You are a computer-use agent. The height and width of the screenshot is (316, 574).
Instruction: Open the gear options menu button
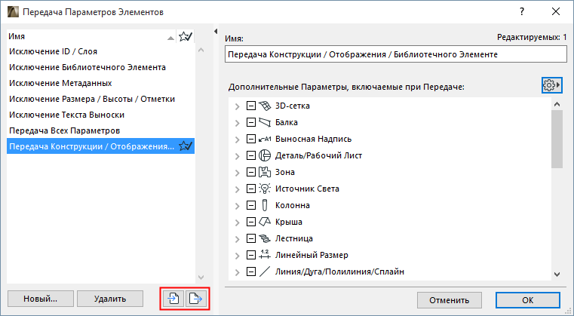coord(553,85)
